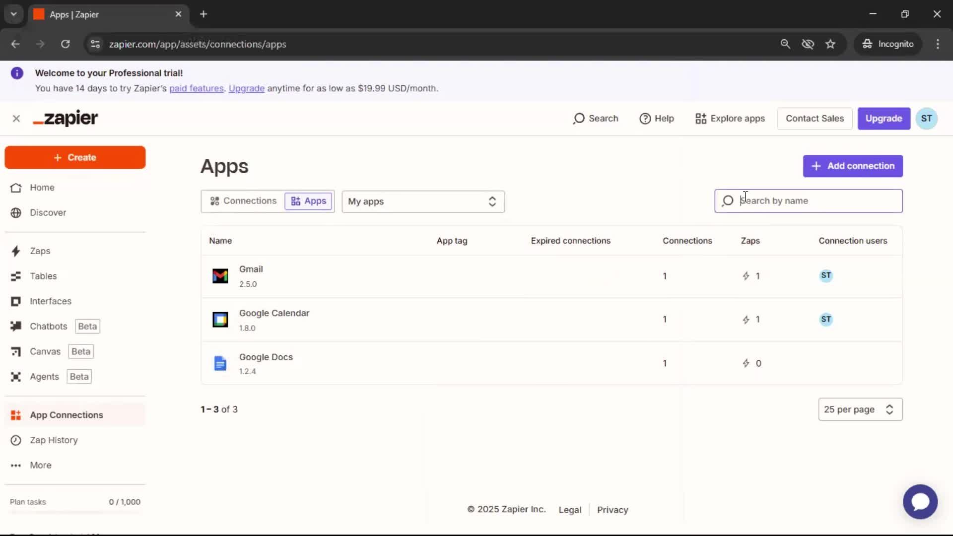Go back to previous browser page

coord(15,44)
